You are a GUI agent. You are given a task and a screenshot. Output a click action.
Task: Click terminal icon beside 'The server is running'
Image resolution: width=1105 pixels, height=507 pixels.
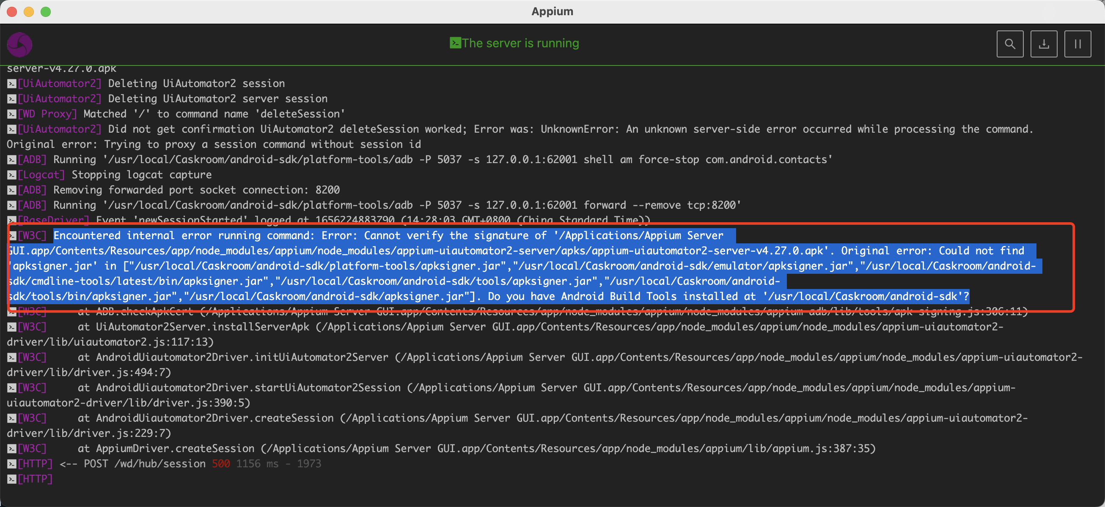tap(455, 43)
